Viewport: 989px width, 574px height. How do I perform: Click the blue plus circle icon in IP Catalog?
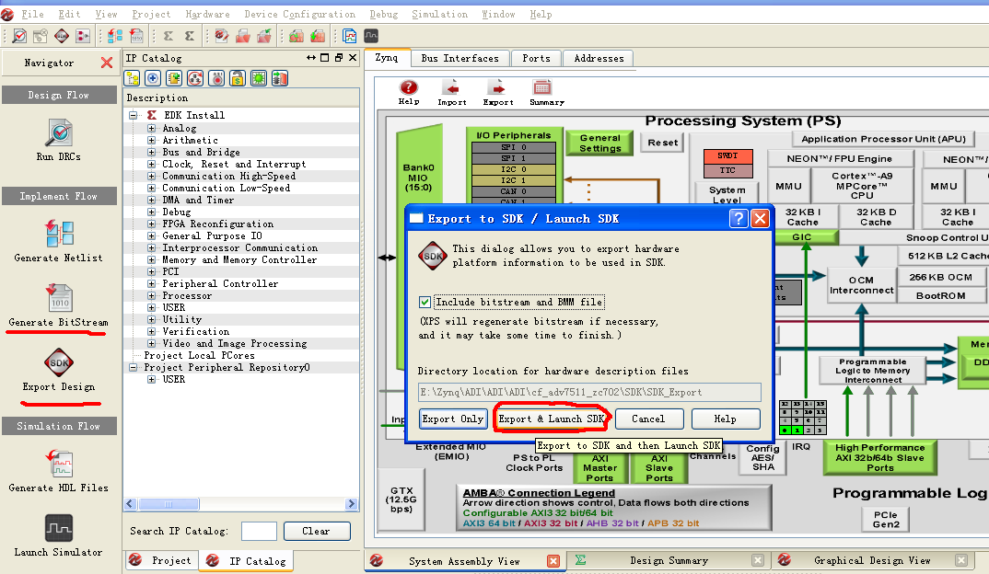pyautogui.click(x=153, y=78)
